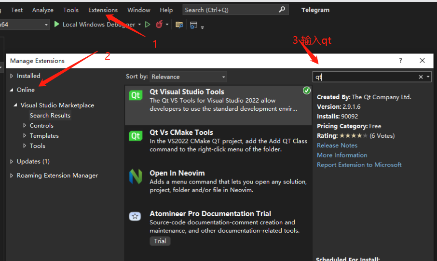Click the Open In Neovim icon

pos(136,176)
